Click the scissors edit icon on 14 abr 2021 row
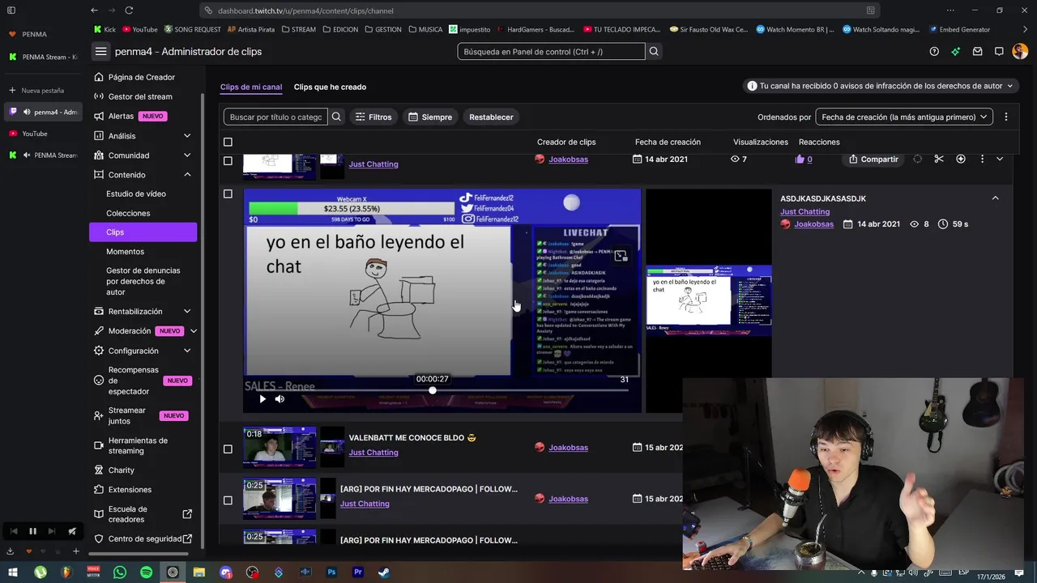The height and width of the screenshot is (583, 1037). pyautogui.click(x=939, y=159)
